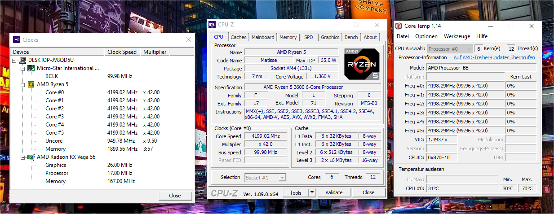This screenshot has height=214, width=554.
Task: Click the AMD Ryzen 5 processor icon in tree
Action: pyautogui.click(x=31, y=84)
